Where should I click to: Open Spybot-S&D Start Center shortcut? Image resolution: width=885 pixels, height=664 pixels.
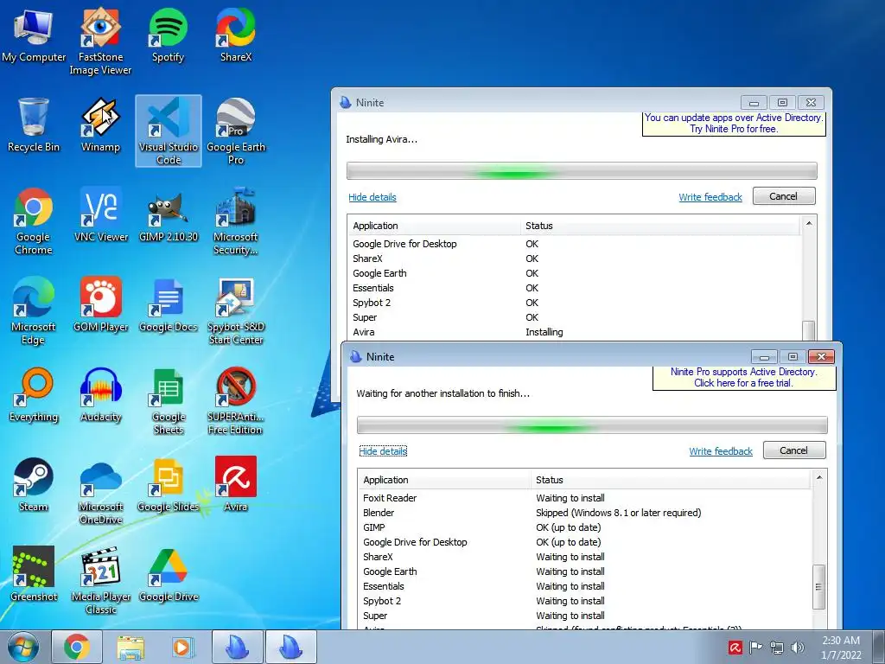pyautogui.click(x=236, y=311)
